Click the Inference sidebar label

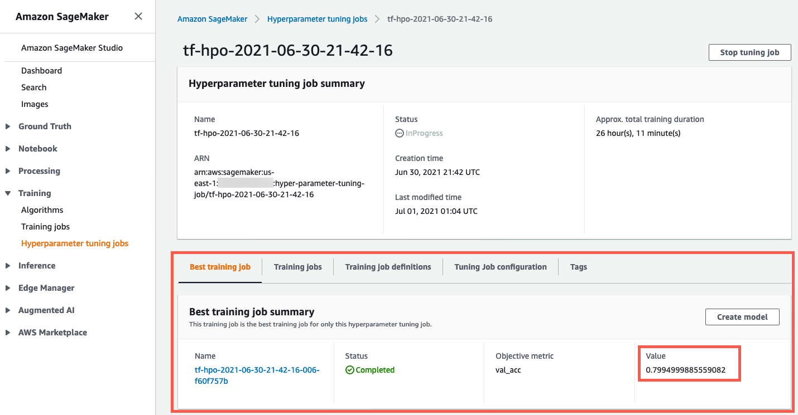(x=37, y=266)
